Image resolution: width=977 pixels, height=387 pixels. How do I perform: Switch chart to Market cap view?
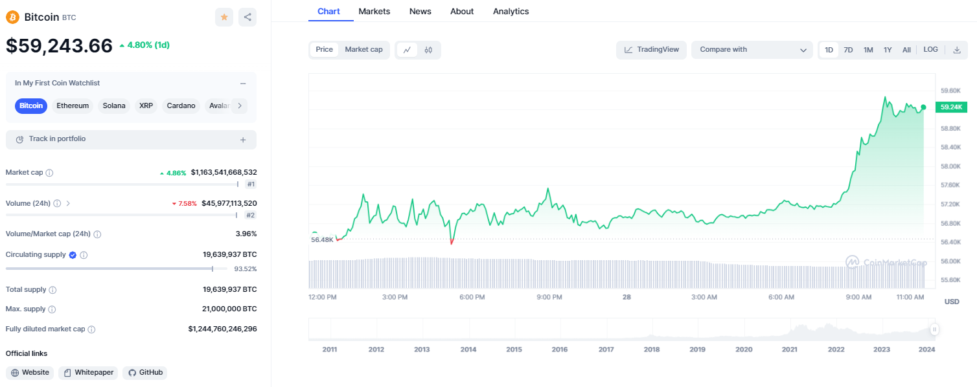pyautogui.click(x=363, y=50)
